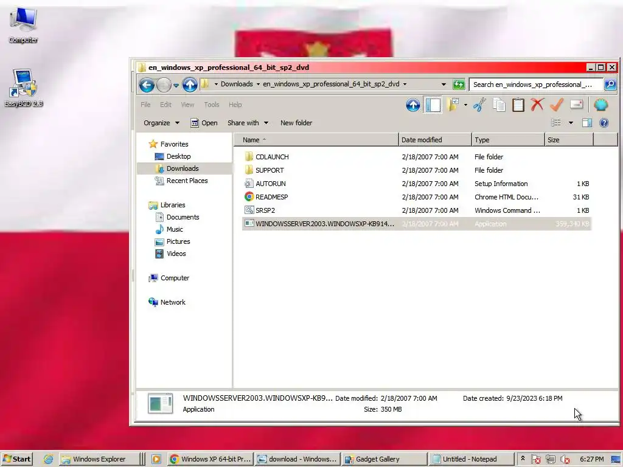Open the File menu
Image resolution: width=623 pixels, height=467 pixels.
tap(145, 105)
